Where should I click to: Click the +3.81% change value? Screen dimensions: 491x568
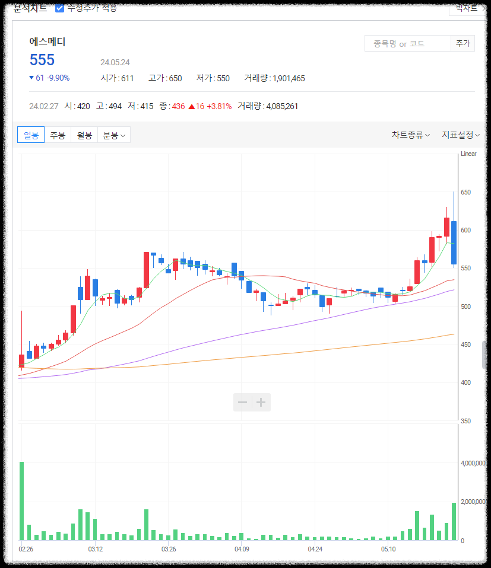[219, 106]
